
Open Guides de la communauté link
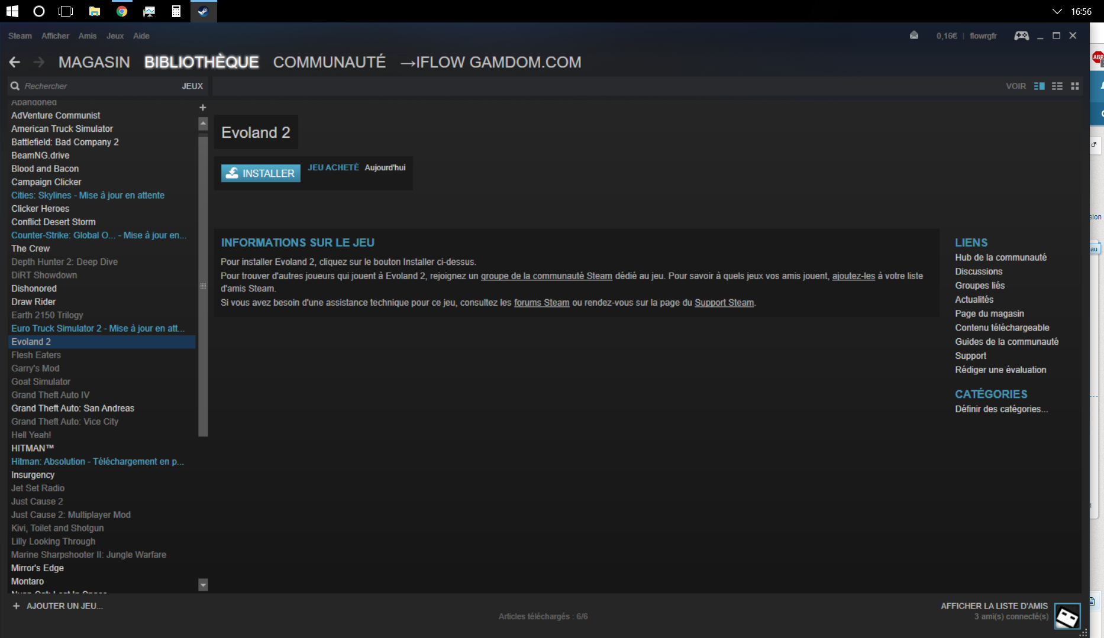[x=1007, y=342]
